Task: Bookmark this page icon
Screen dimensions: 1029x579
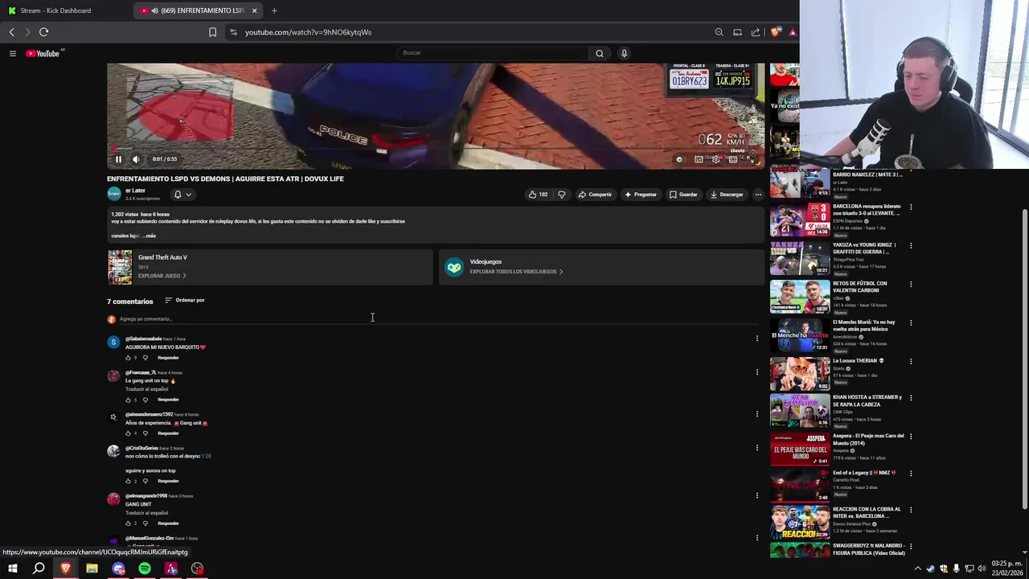Action: pos(212,32)
